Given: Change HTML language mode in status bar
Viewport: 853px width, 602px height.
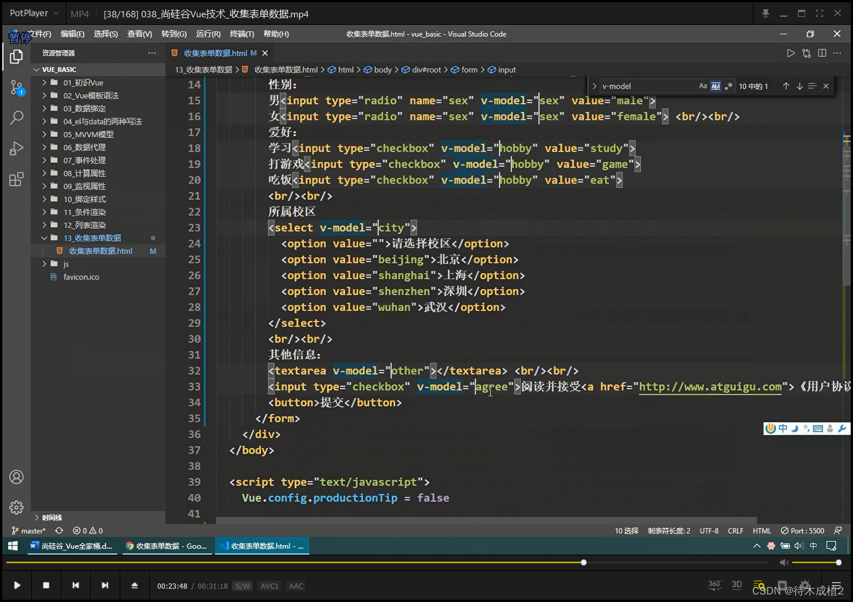Looking at the screenshot, I should (762, 530).
